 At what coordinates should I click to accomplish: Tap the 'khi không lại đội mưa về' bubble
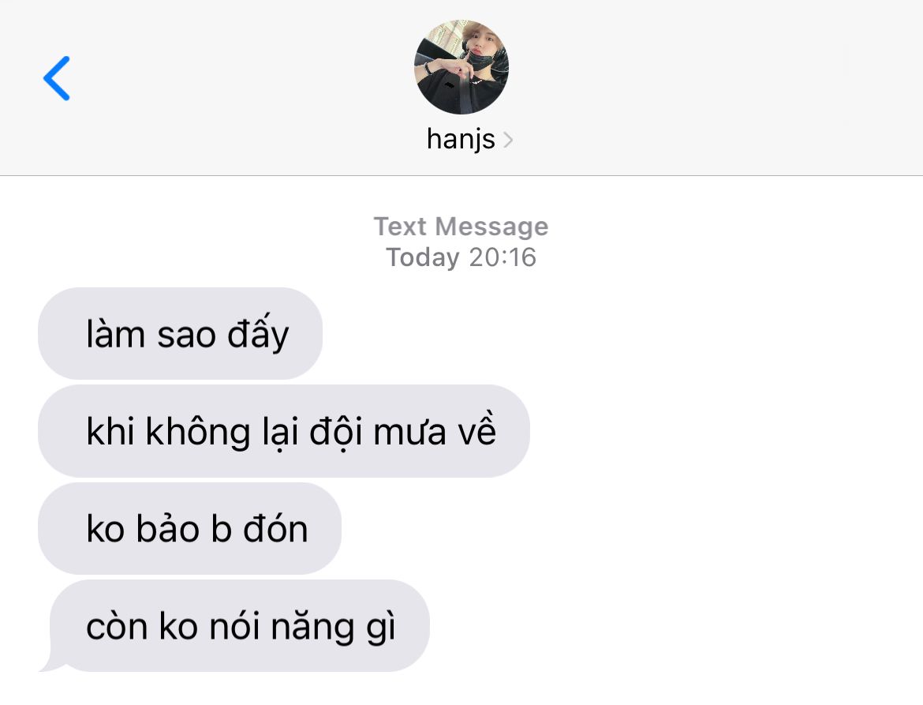pos(284,431)
